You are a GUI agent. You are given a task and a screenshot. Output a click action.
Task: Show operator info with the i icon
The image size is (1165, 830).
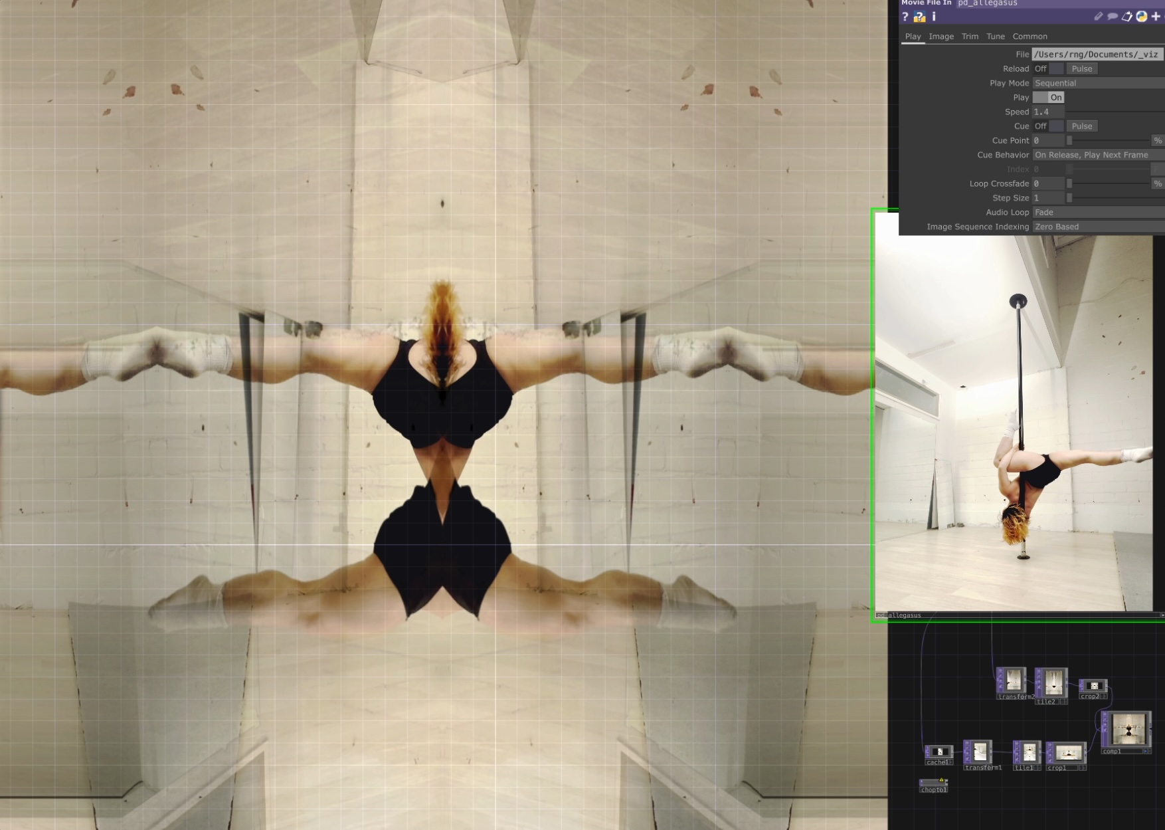click(933, 17)
